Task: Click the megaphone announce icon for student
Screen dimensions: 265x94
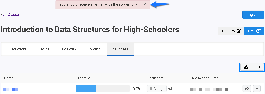Action: point(247,89)
